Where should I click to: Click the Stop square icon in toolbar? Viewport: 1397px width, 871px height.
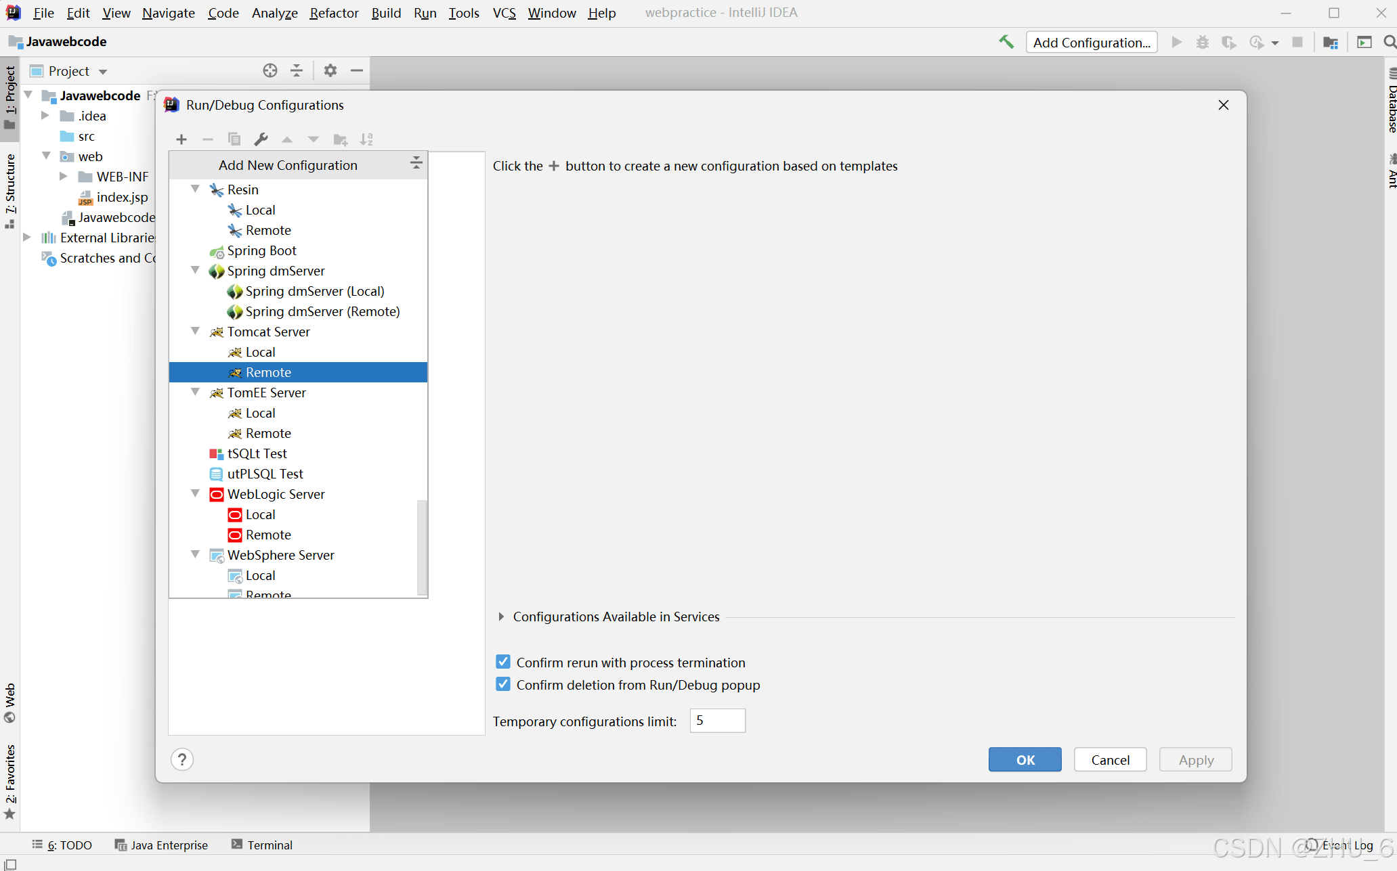(1297, 42)
